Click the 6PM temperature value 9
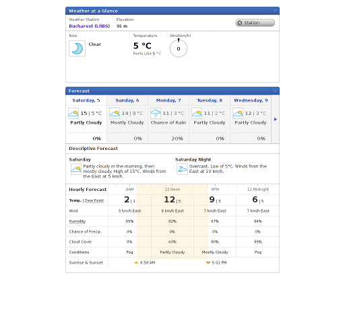This screenshot has height=314, width=345. [x=212, y=200]
